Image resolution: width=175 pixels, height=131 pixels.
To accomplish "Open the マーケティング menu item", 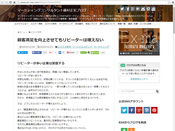I will [66, 24].
